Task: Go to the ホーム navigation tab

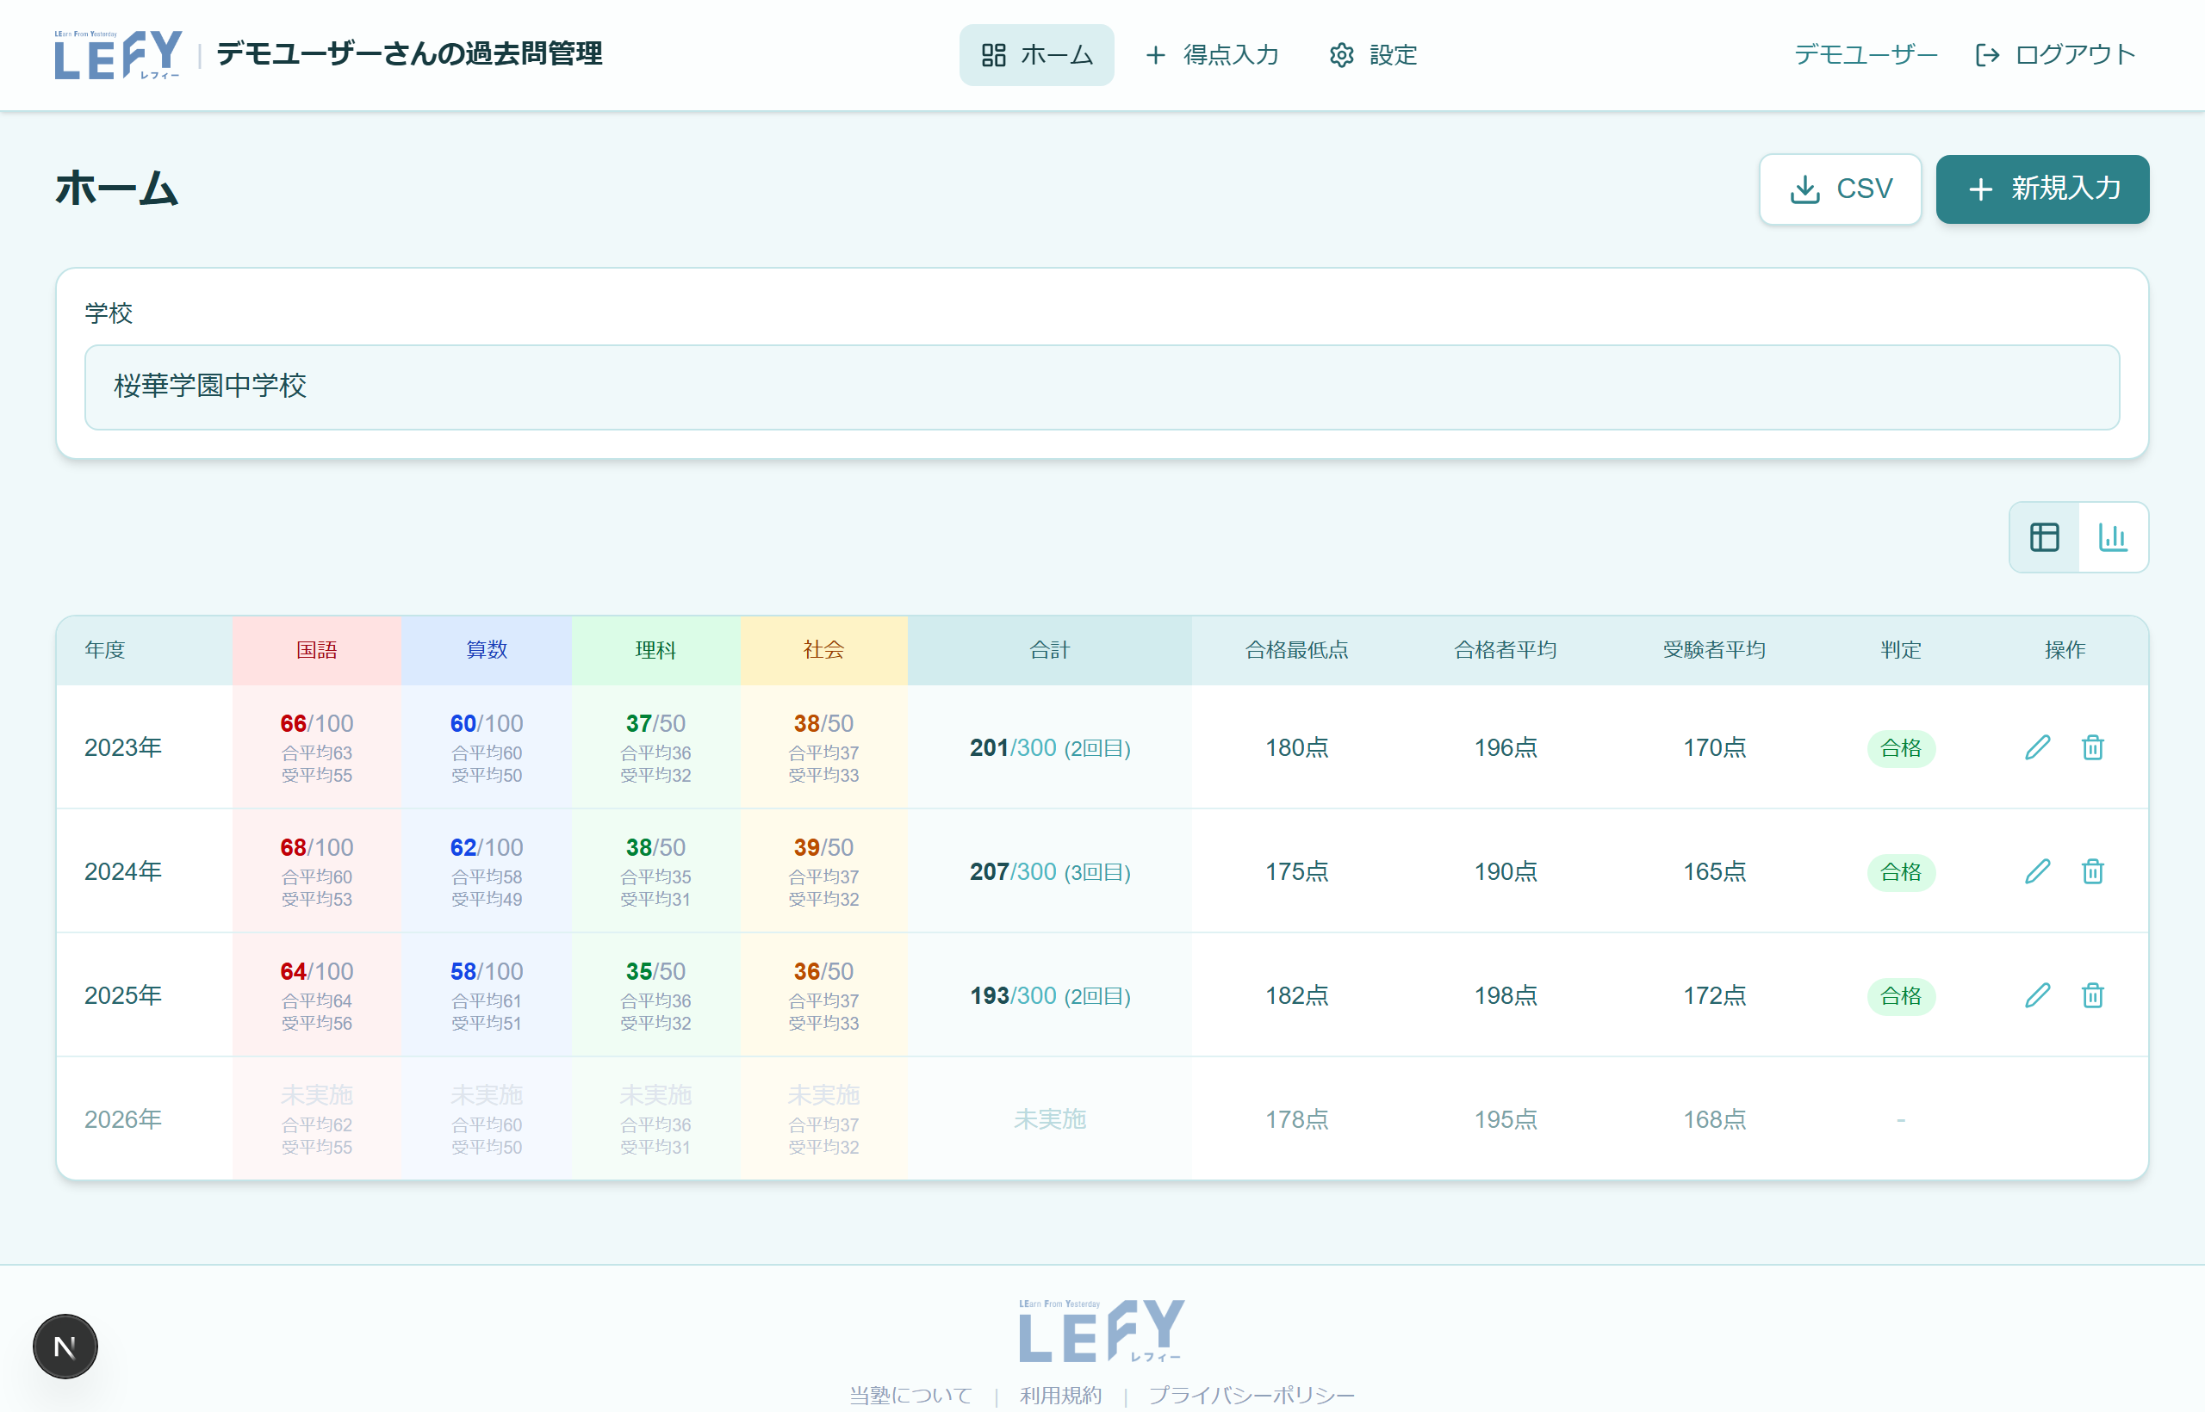Action: tap(1036, 55)
